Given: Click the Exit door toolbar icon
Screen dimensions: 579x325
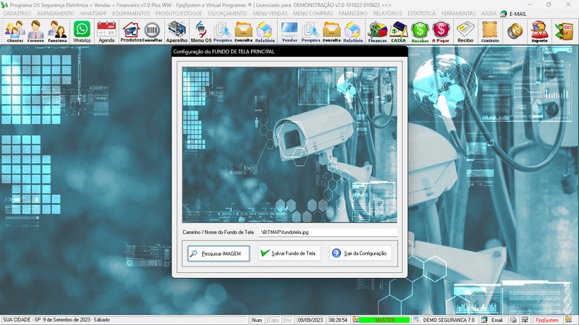Looking at the screenshot, I should pyautogui.click(x=564, y=31).
